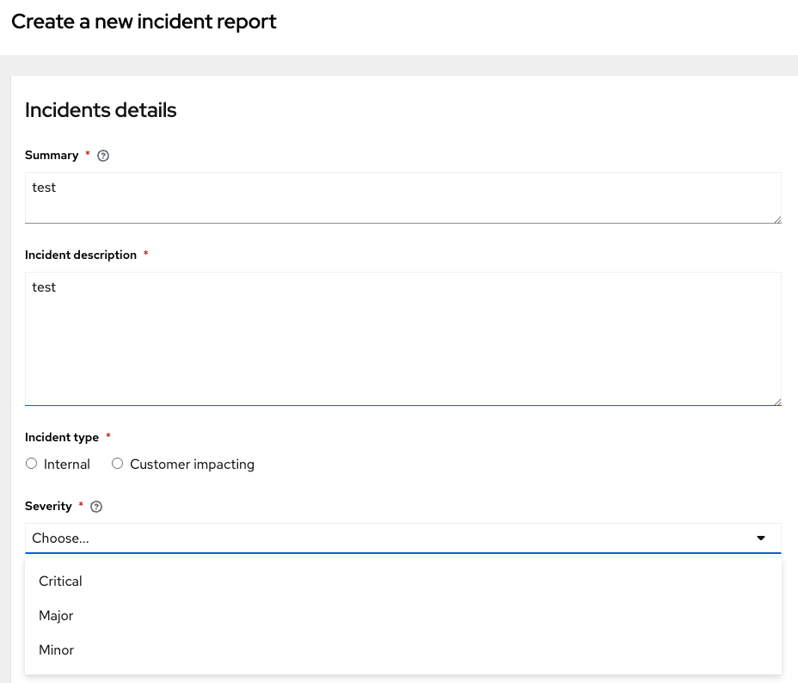Image resolution: width=798 pixels, height=683 pixels.
Task: Choose Minor severity option
Action: coord(57,650)
